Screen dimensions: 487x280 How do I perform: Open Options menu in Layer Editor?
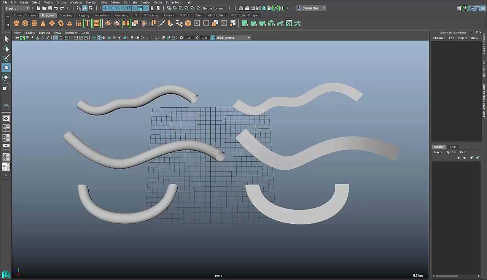451,152
